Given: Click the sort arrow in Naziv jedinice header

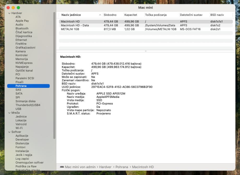Looking at the screenshot, I should click(100, 15).
